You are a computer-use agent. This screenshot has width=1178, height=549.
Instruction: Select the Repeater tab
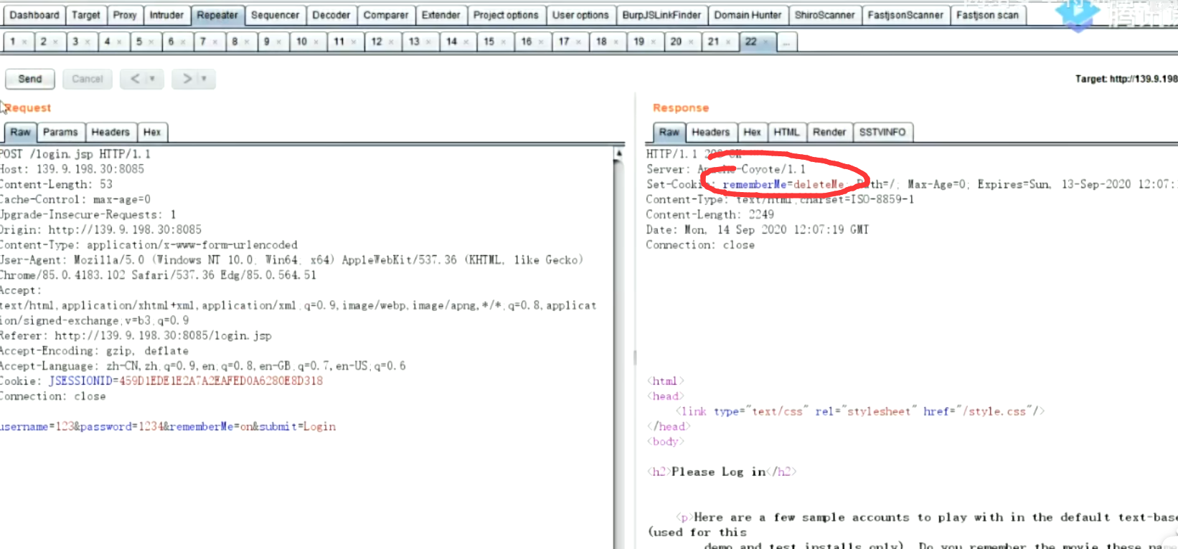217,15
